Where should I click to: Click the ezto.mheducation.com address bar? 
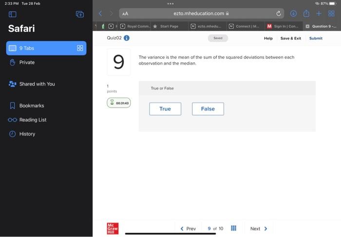[x=201, y=14]
